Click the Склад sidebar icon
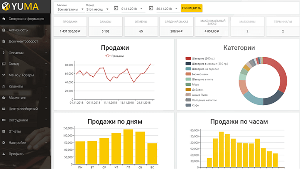 [3, 64]
